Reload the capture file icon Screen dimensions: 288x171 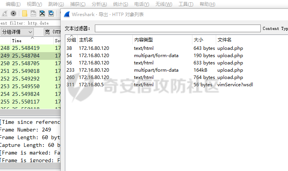coord(51,14)
